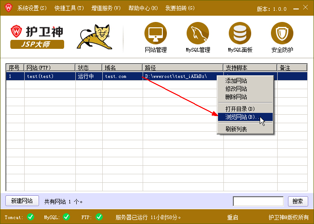The image size is (314, 224).
Task: Choose 刷新列表 in context menu
Action: pyautogui.click(x=245, y=129)
